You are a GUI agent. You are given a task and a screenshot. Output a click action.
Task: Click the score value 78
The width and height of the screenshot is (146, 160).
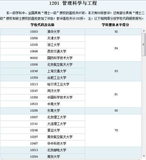point(116,130)
